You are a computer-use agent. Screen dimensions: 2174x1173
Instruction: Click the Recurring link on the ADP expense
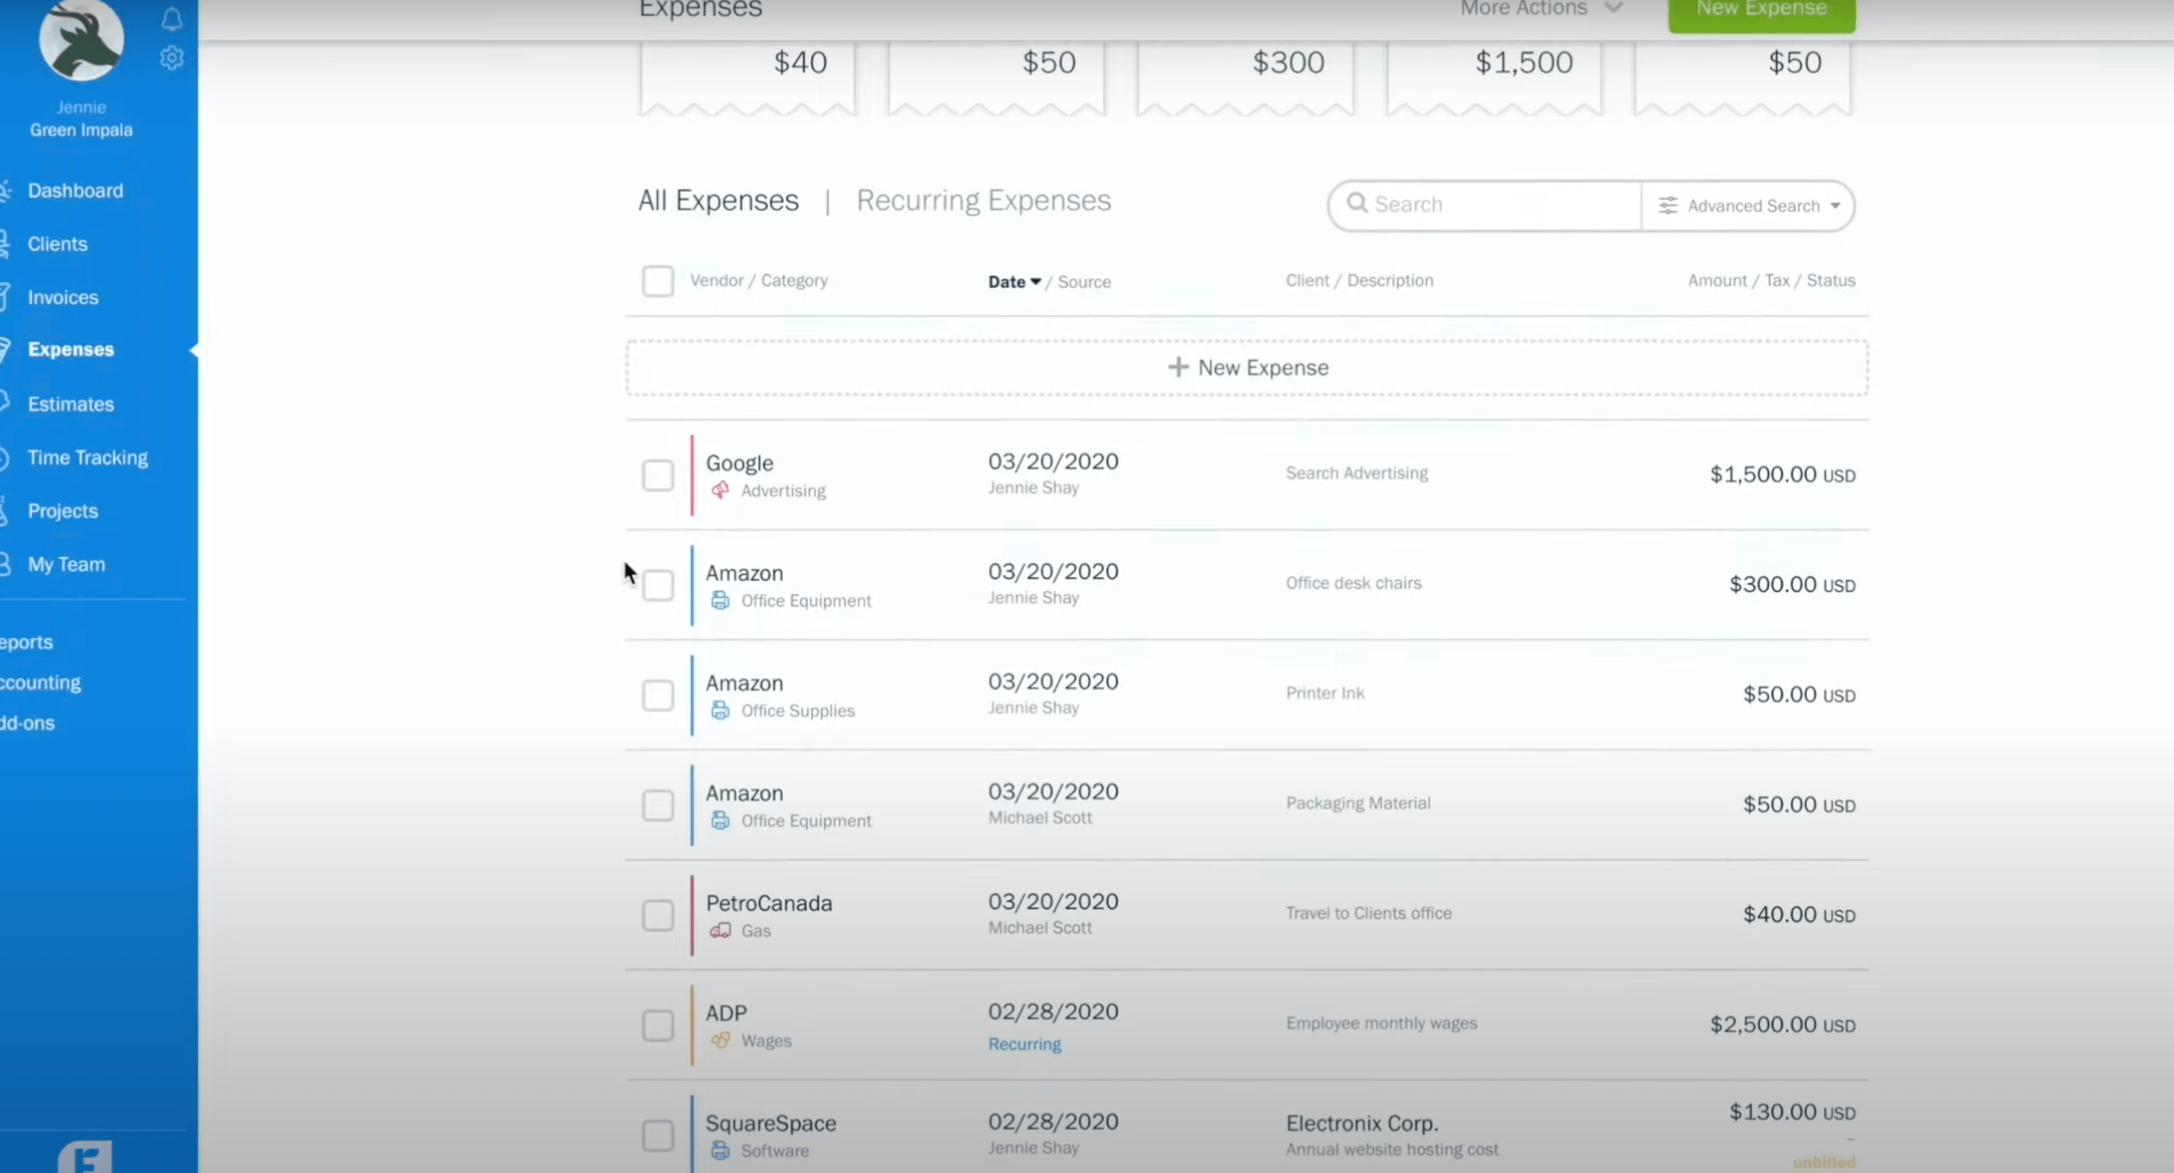(x=1024, y=1044)
